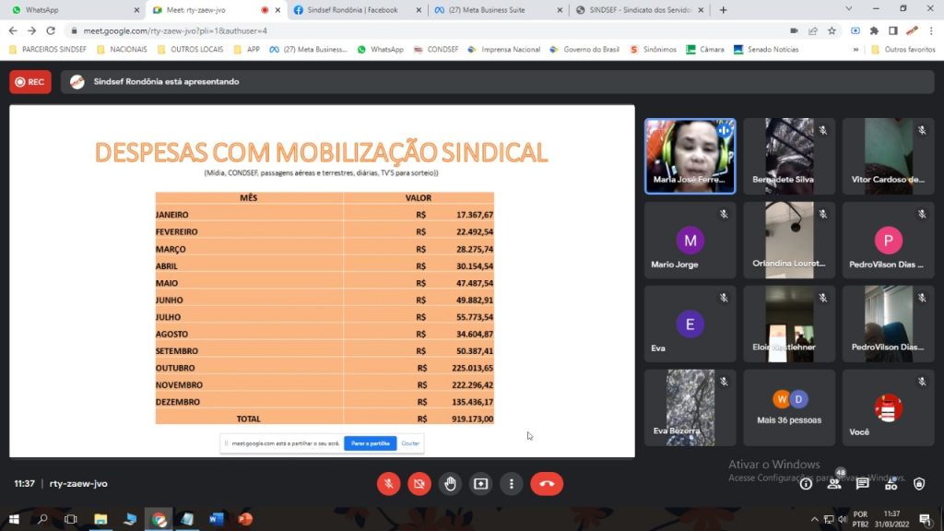Click the present screen icon
Image resolution: width=944 pixels, height=531 pixels.
[480, 483]
